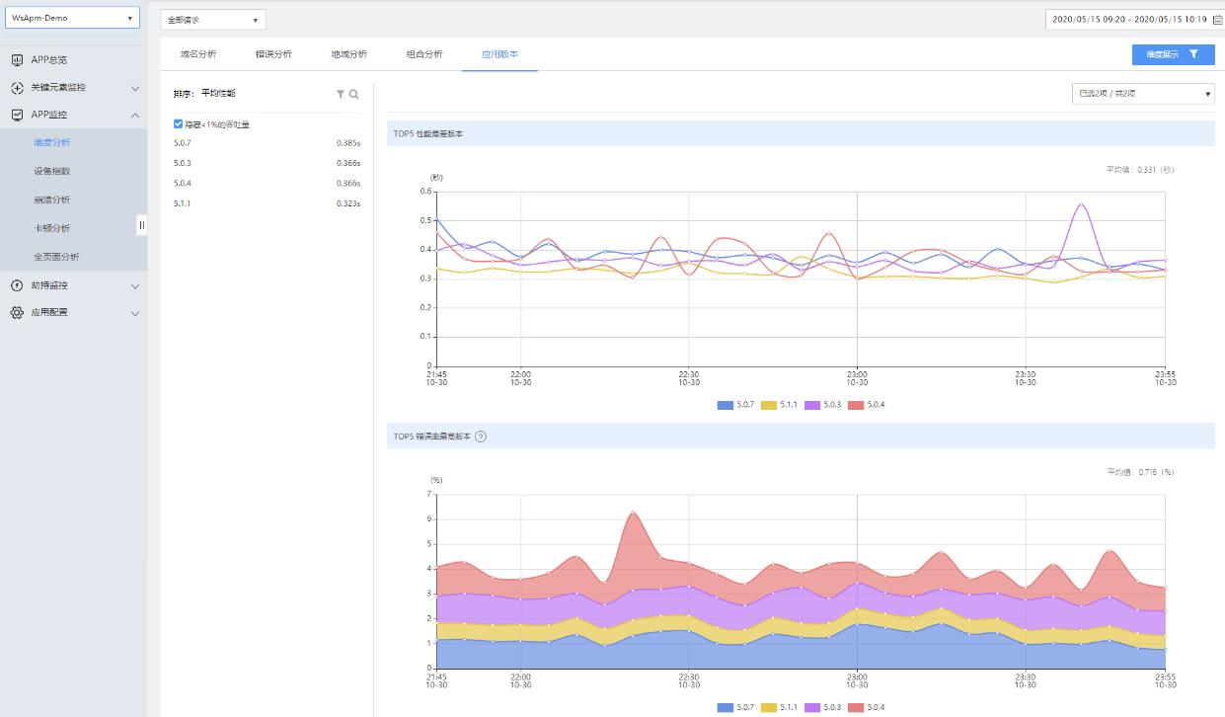The image size is (1225, 717).
Task: Toggle 5.0.4 legend in performance chart
Action: pos(867,405)
